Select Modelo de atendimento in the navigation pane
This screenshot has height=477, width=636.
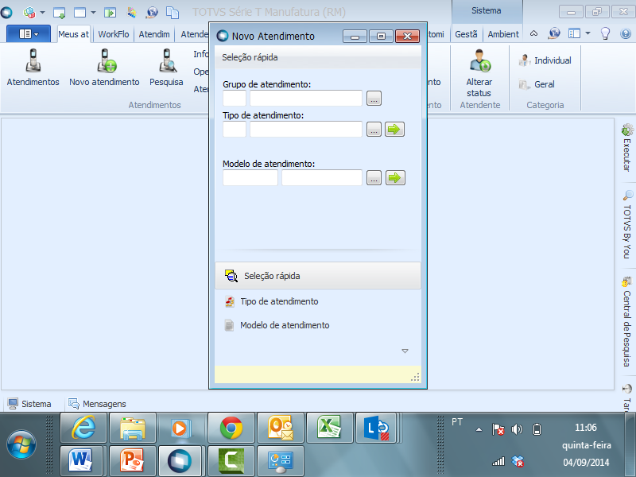point(317,325)
